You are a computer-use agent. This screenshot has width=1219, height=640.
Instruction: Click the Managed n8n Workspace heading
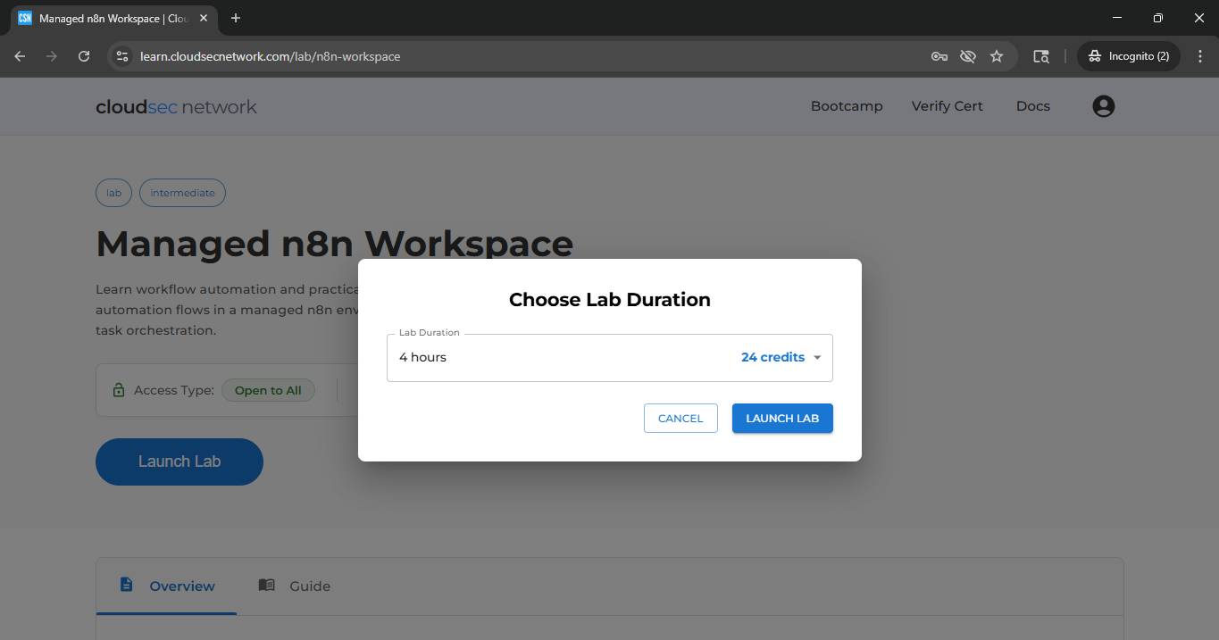[x=334, y=244]
